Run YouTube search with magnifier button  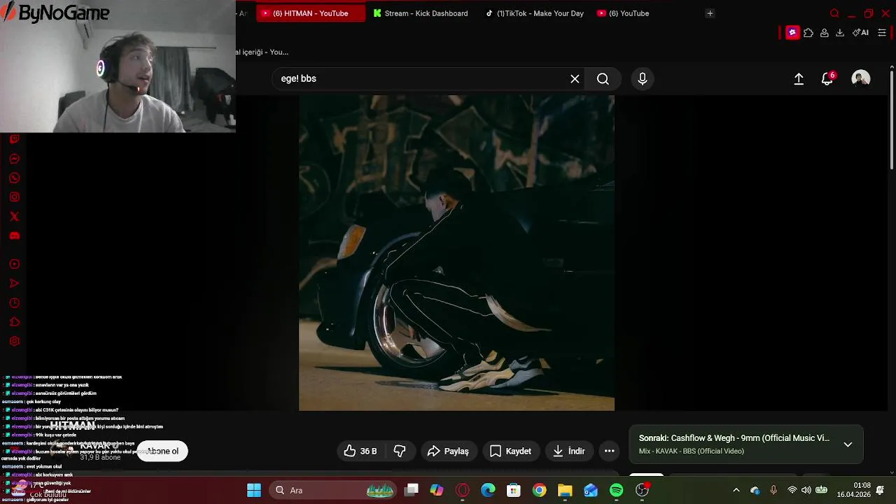[x=603, y=79]
